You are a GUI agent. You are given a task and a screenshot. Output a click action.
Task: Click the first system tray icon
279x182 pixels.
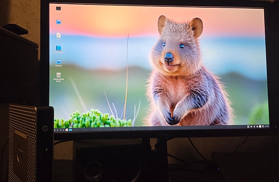248,126
